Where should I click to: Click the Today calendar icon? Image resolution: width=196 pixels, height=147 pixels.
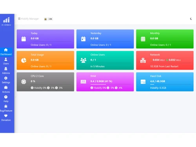24,39
